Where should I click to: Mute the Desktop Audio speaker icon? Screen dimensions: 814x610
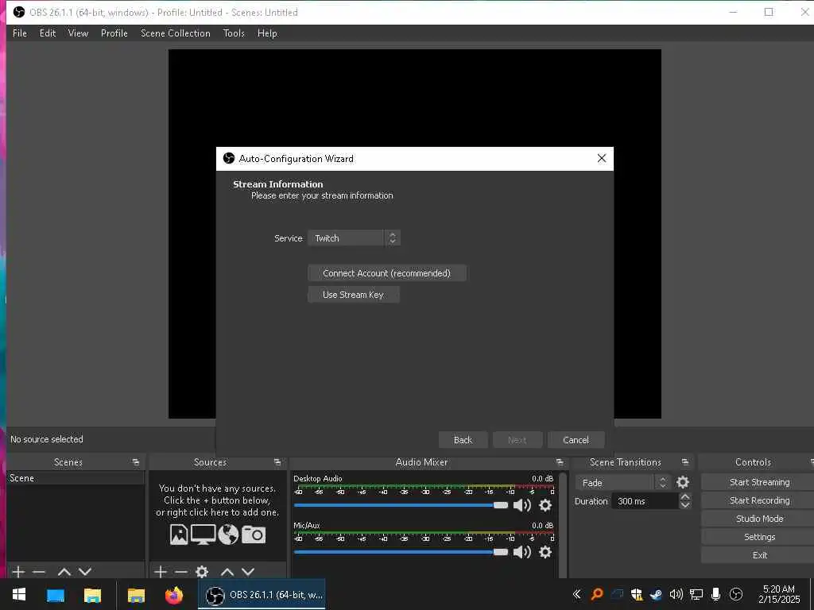[x=521, y=505]
